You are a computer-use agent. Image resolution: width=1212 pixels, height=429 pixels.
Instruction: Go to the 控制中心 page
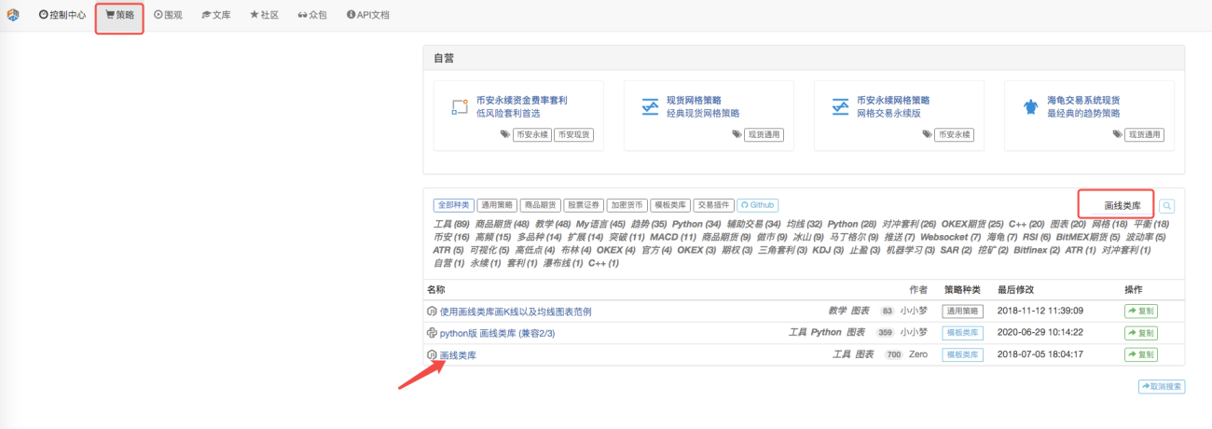(62, 16)
